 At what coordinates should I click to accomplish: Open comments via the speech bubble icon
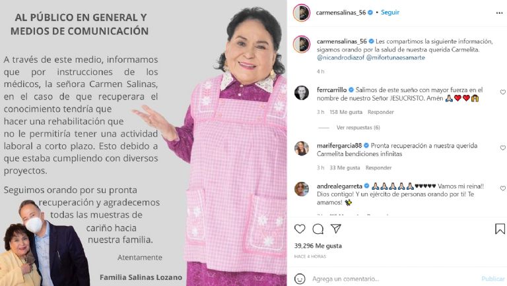tap(318, 229)
